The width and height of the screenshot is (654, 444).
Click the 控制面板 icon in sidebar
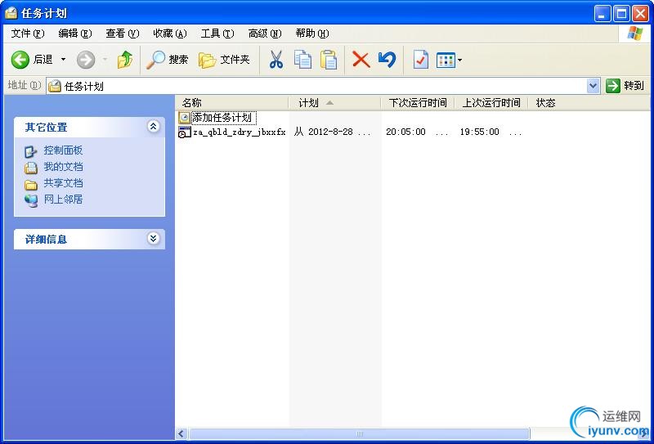[31, 151]
